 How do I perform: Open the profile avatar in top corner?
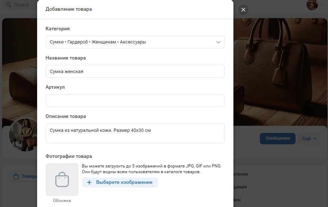(312, 5)
